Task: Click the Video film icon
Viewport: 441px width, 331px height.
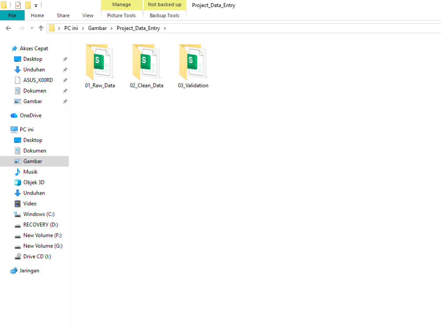Action: [18, 203]
